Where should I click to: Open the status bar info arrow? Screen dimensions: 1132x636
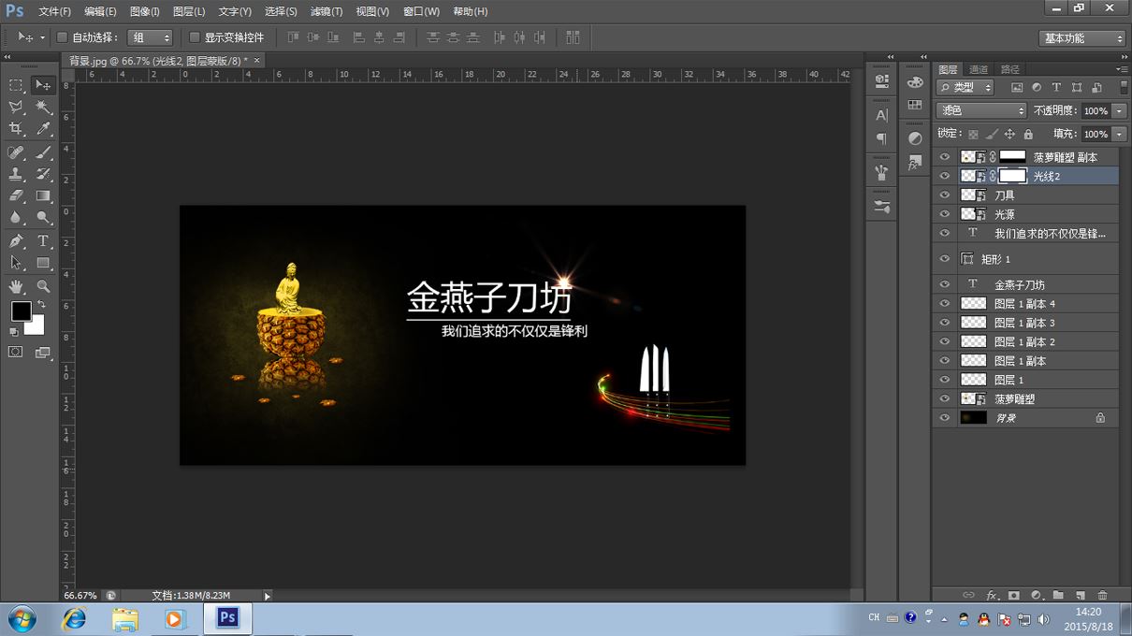coord(268,595)
